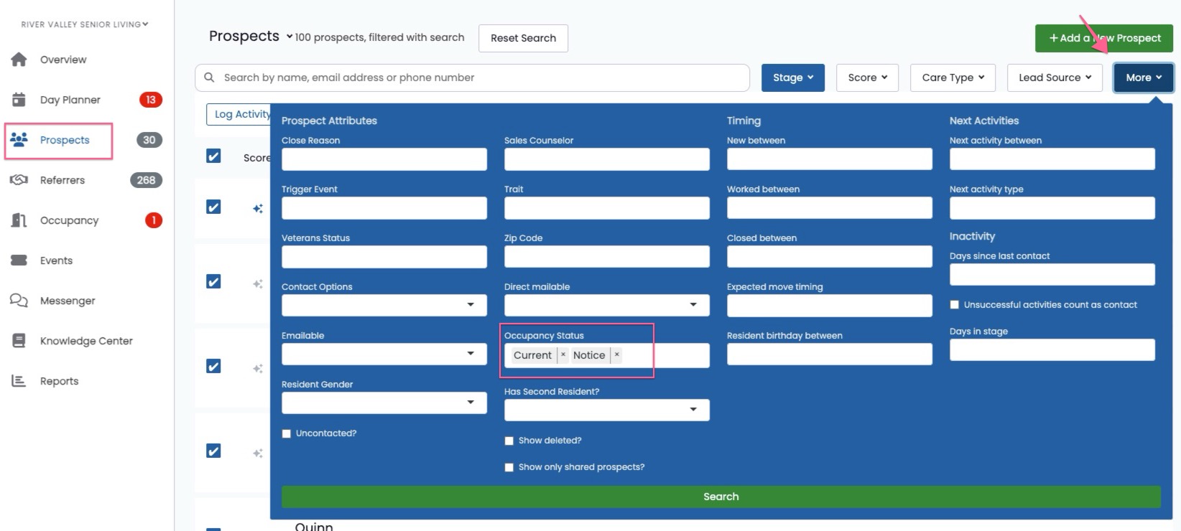The width and height of the screenshot is (1181, 531).
Task: Click the Day Planner calendar icon
Action: tap(19, 100)
